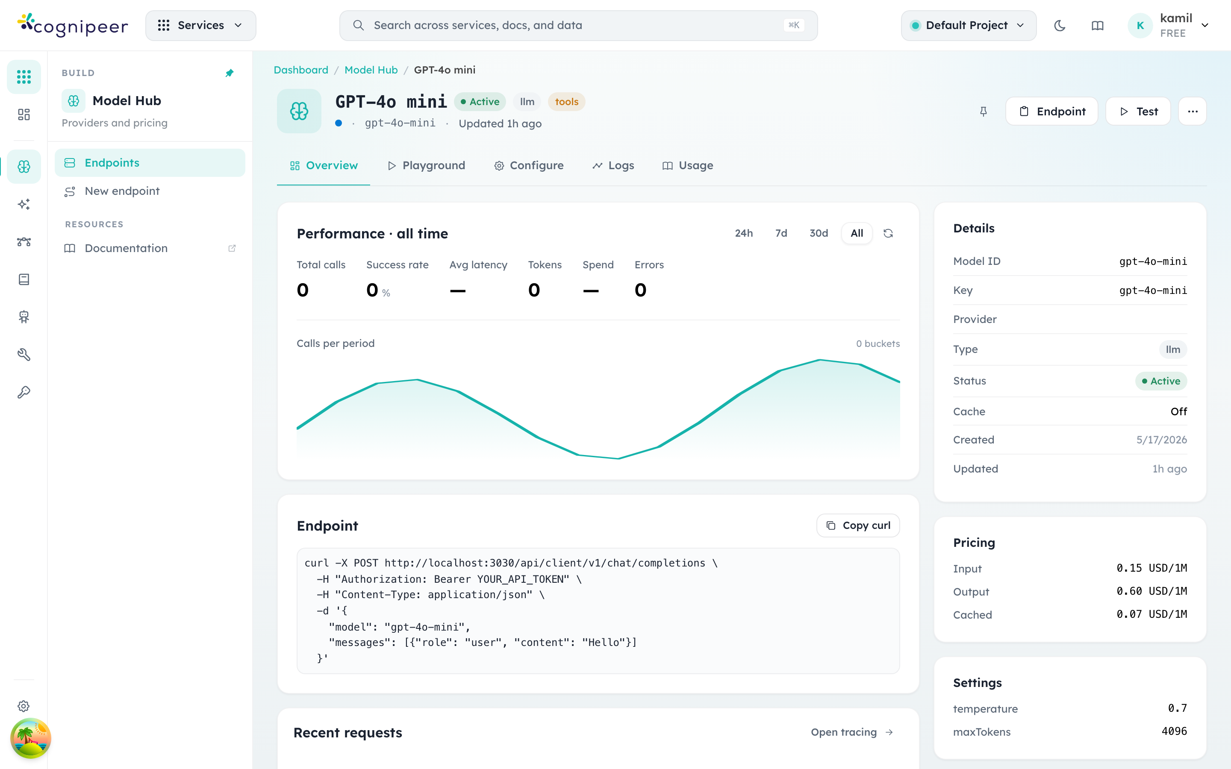Open the sparkles icon in the left rail
Image resolution: width=1231 pixels, height=769 pixels.
(x=24, y=204)
